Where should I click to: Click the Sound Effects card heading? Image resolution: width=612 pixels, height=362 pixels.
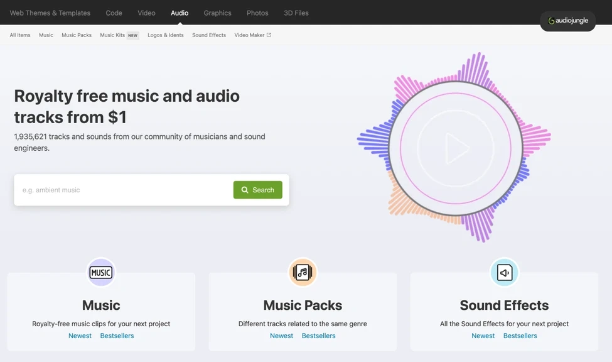pos(504,305)
